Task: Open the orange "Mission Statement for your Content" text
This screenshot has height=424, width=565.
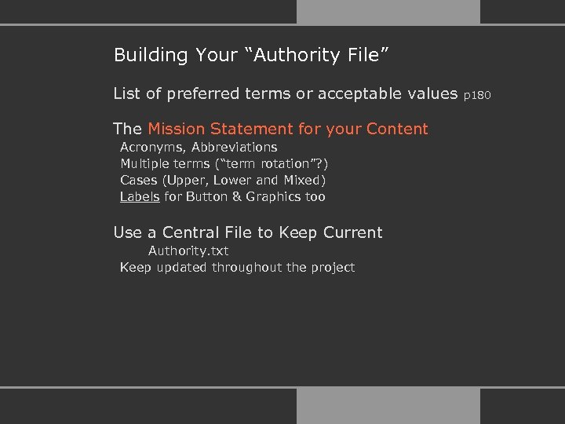Action: point(287,129)
